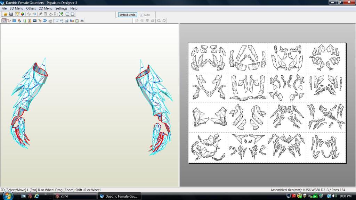Select the pencil edge-edit tool icon

pyautogui.click(x=40, y=14)
